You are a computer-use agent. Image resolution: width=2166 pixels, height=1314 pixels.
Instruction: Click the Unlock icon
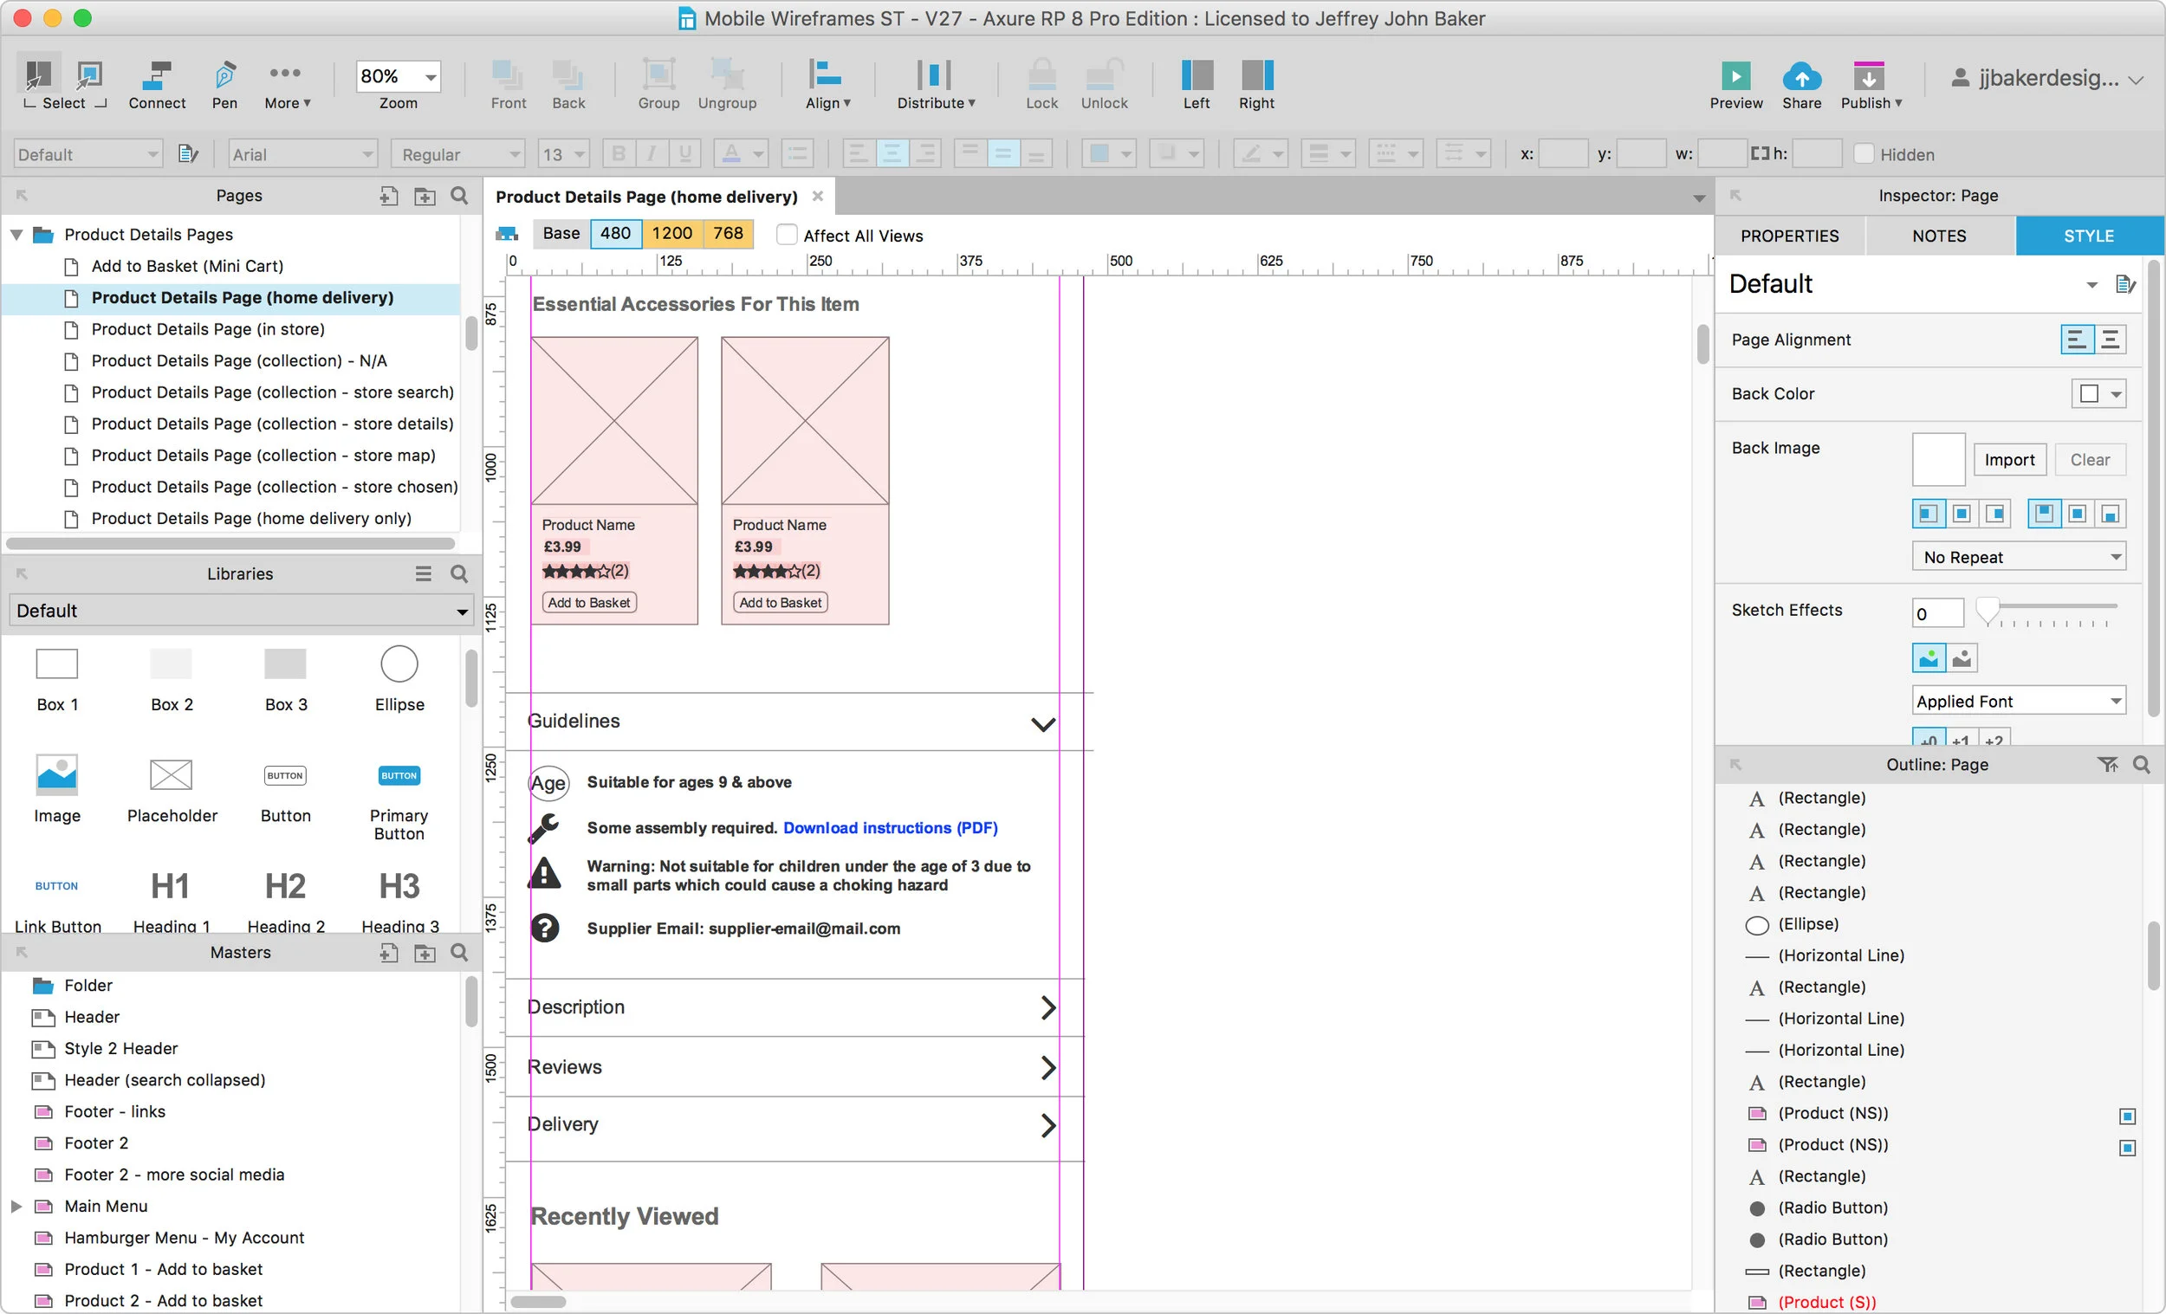click(1104, 75)
